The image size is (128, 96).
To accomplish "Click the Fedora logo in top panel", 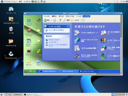I will point(2,1).
